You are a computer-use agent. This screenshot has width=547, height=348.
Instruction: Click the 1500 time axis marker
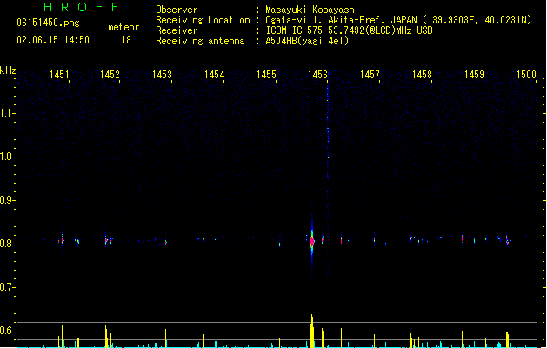click(x=526, y=75)
